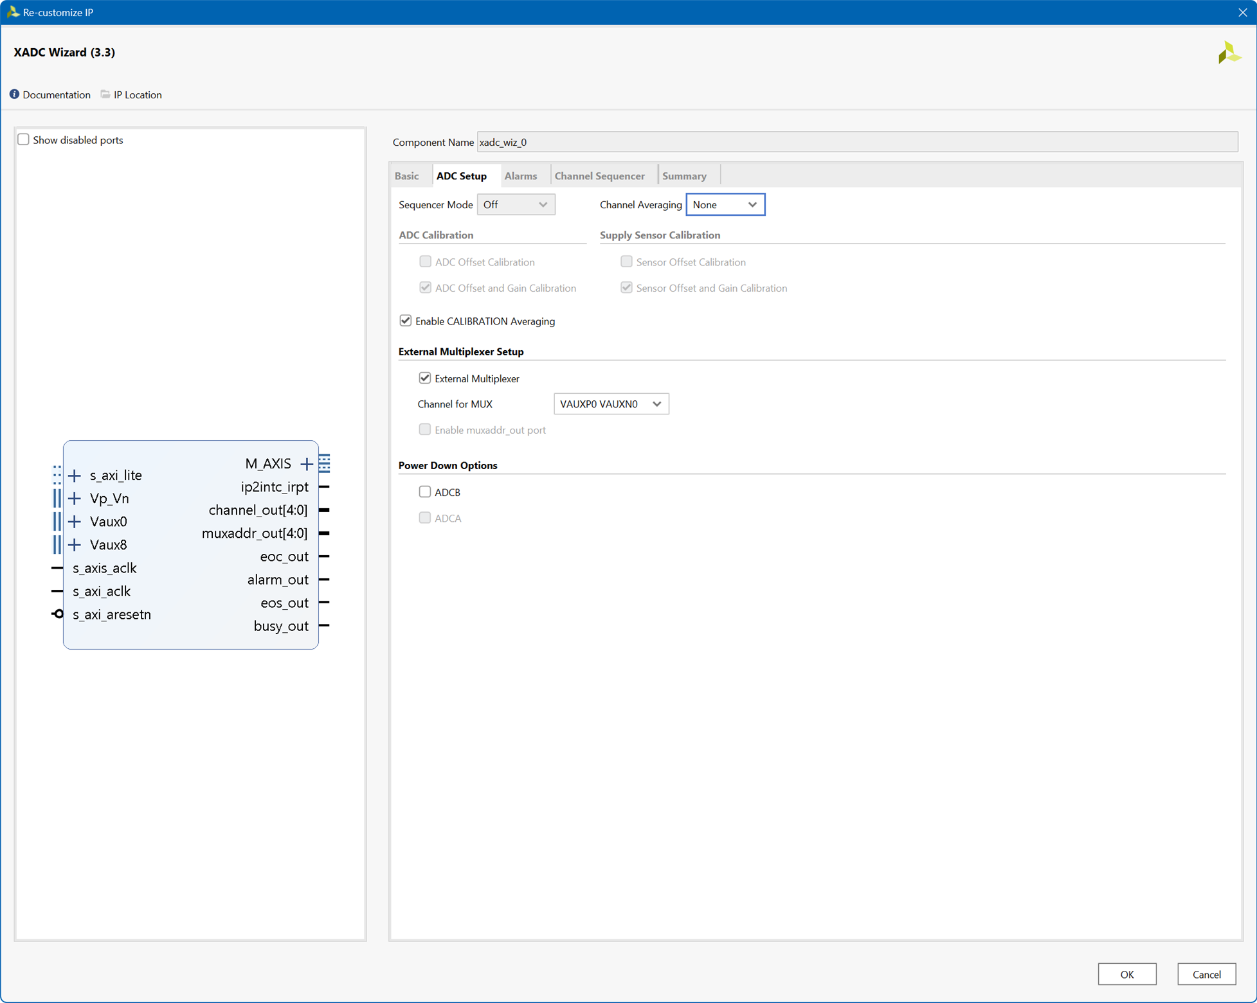Click the s_axi_aclk port label
Image resolution: width=1257 pixels, height=1003 pixels.
tap(102, 591)
